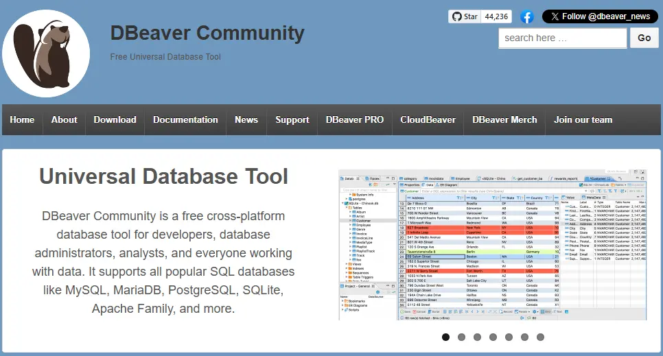Open the About menu item
663x356 pixels.
(65, 119)
